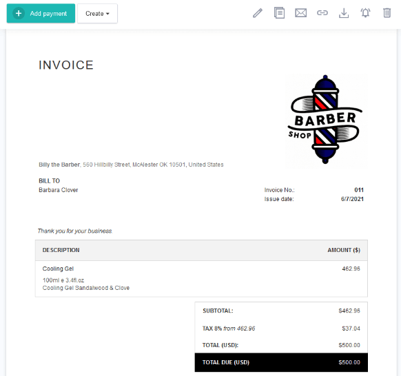Image resolution: width=401 pixels, height=376 pixels.
Task: Send the invoice using the envelope icon
Action: tap(300, 13)
